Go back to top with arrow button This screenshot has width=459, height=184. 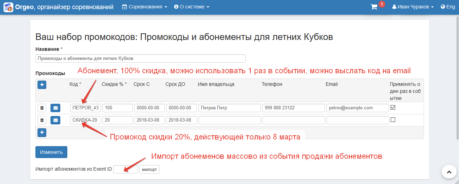449,172
